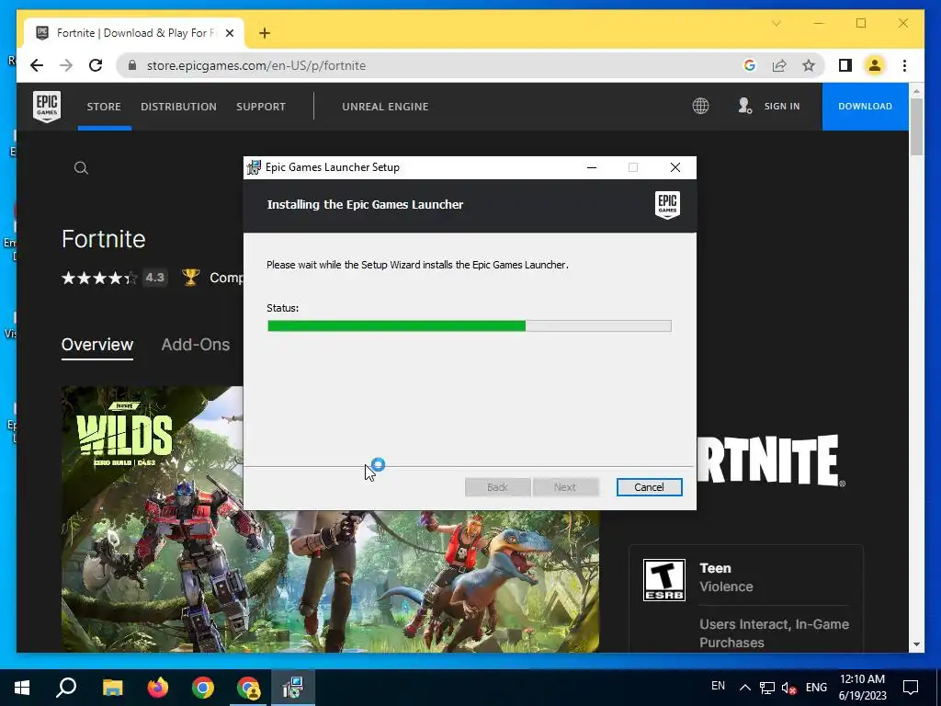This screenshot has width=941, height=706.
Task: Close the Fortnite browser tab
Action: pos(229,33)
